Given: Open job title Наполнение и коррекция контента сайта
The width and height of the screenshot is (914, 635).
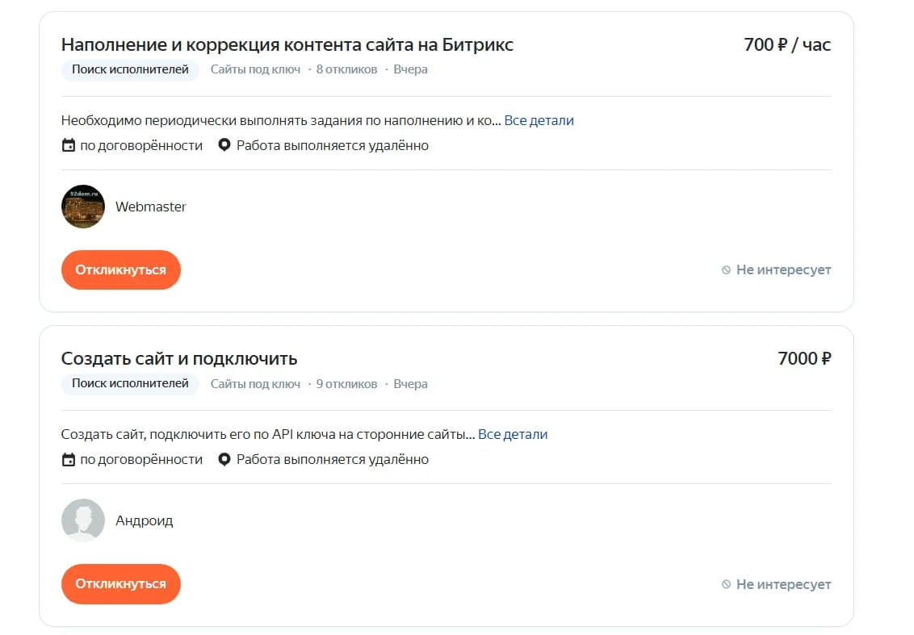Looking at the screenshot, I should pos(287,45).
